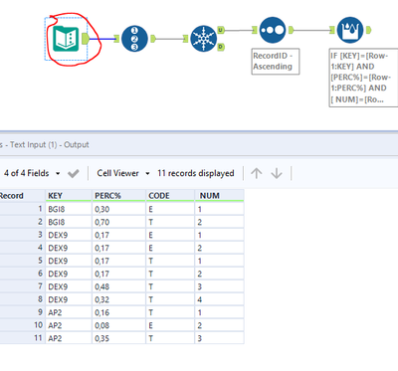The height and width of the screenshot is (371, 398).
Task: Apply field selection with the checkmark icon
Action: [x=74, y=173]
